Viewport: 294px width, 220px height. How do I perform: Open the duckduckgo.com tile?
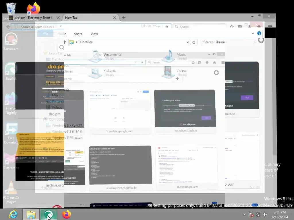(x=187, y=167)
